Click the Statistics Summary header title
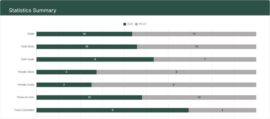The width and height of the screenshot is (270, 119). click(x=32, y=11)
